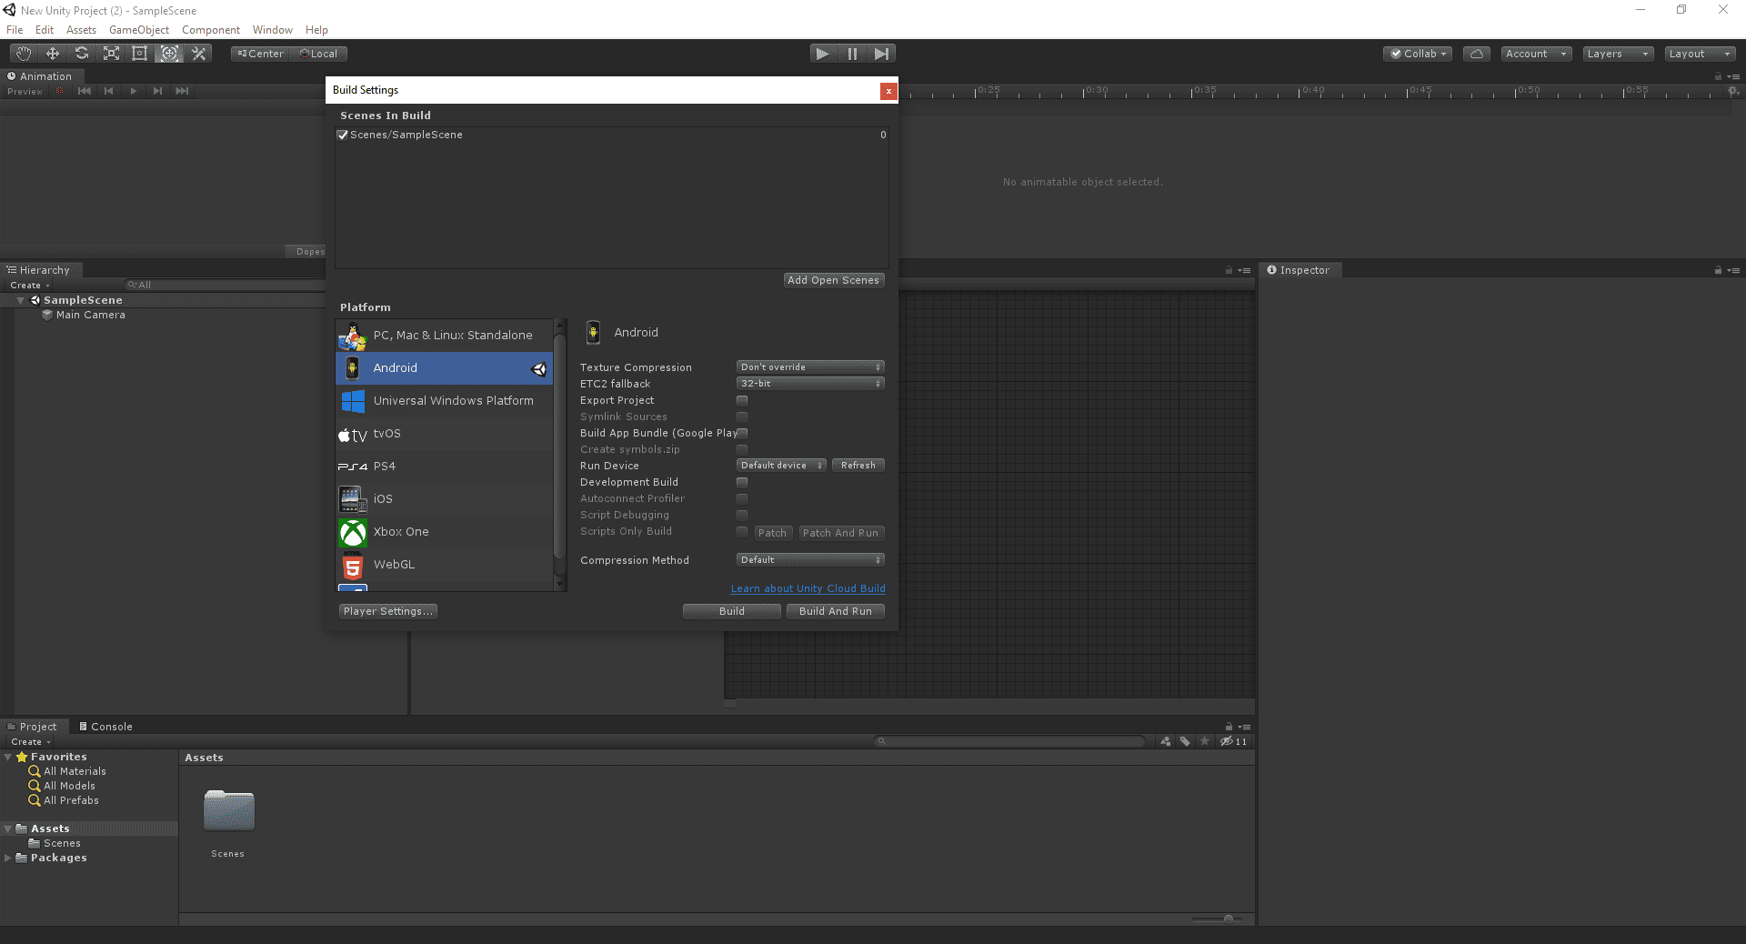Open the GameObject menu

coord(139,30)
